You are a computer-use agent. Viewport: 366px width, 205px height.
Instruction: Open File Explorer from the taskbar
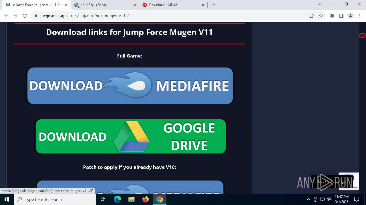pos(131,199)
